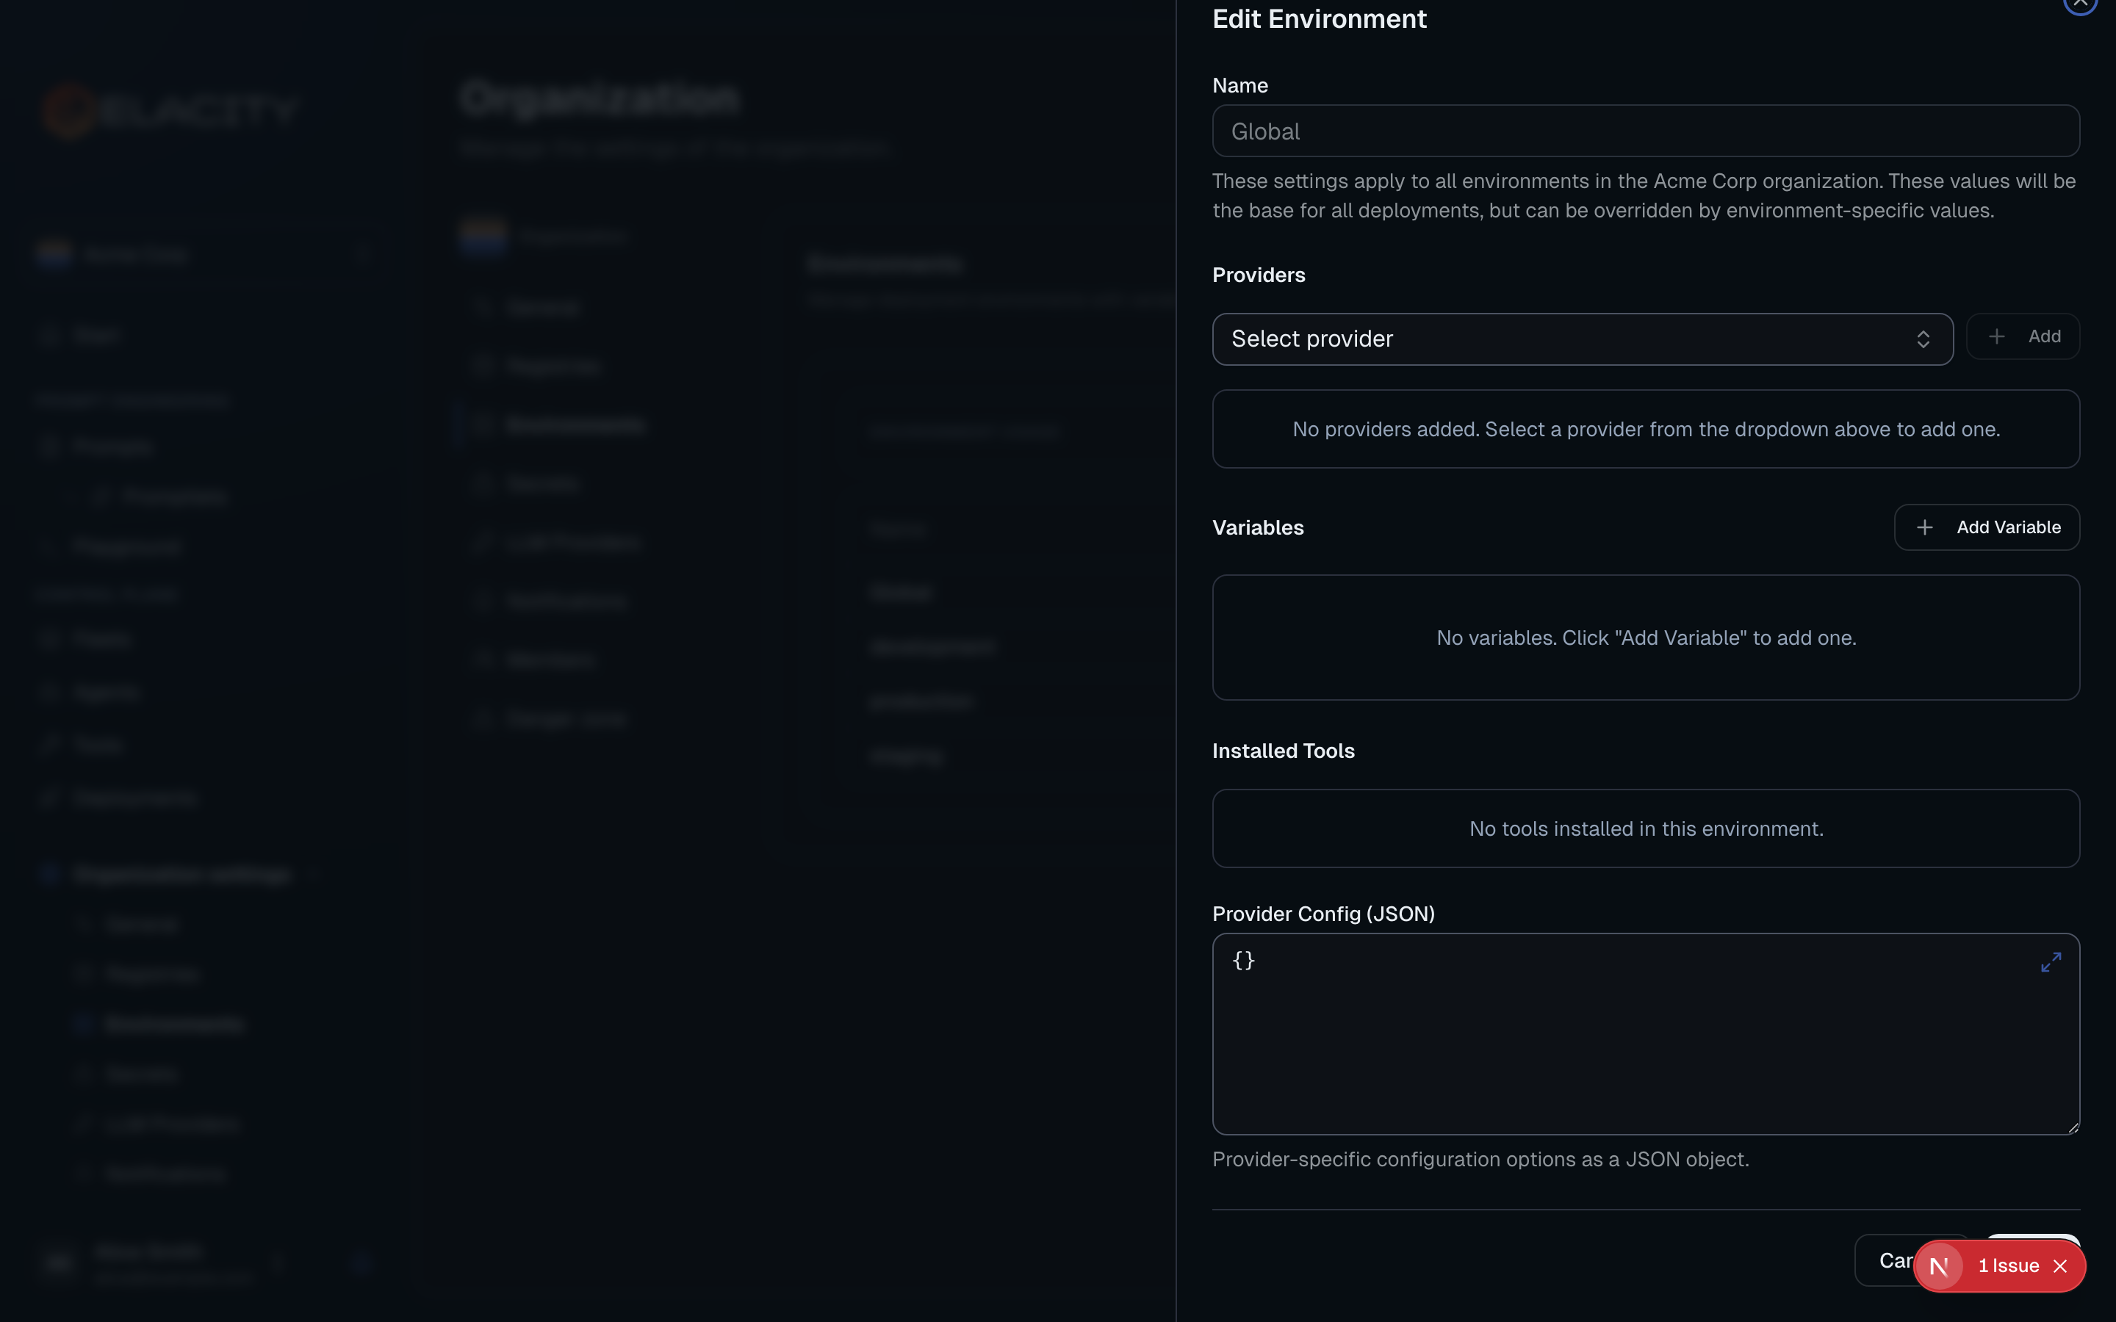Close the Edit Environment panel
Screen dimensions: 2116x1322
point(2079,4)
